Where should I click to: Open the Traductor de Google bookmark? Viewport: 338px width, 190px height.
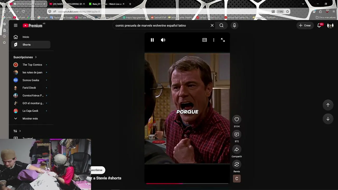(61, 18)
